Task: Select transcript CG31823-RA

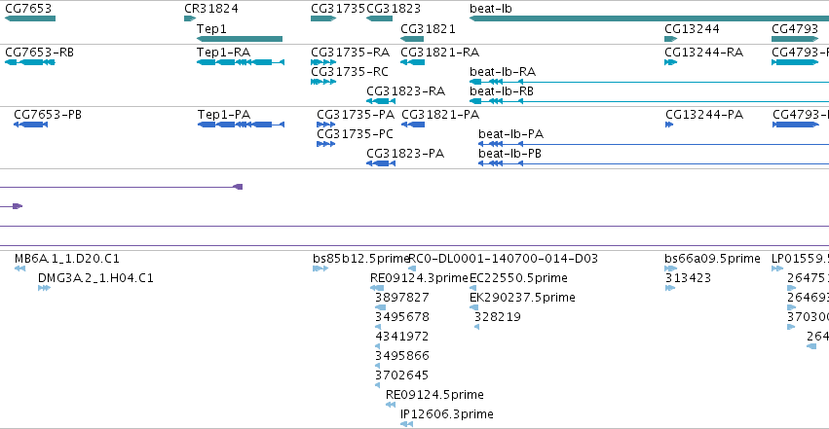Action: point(405,91)
